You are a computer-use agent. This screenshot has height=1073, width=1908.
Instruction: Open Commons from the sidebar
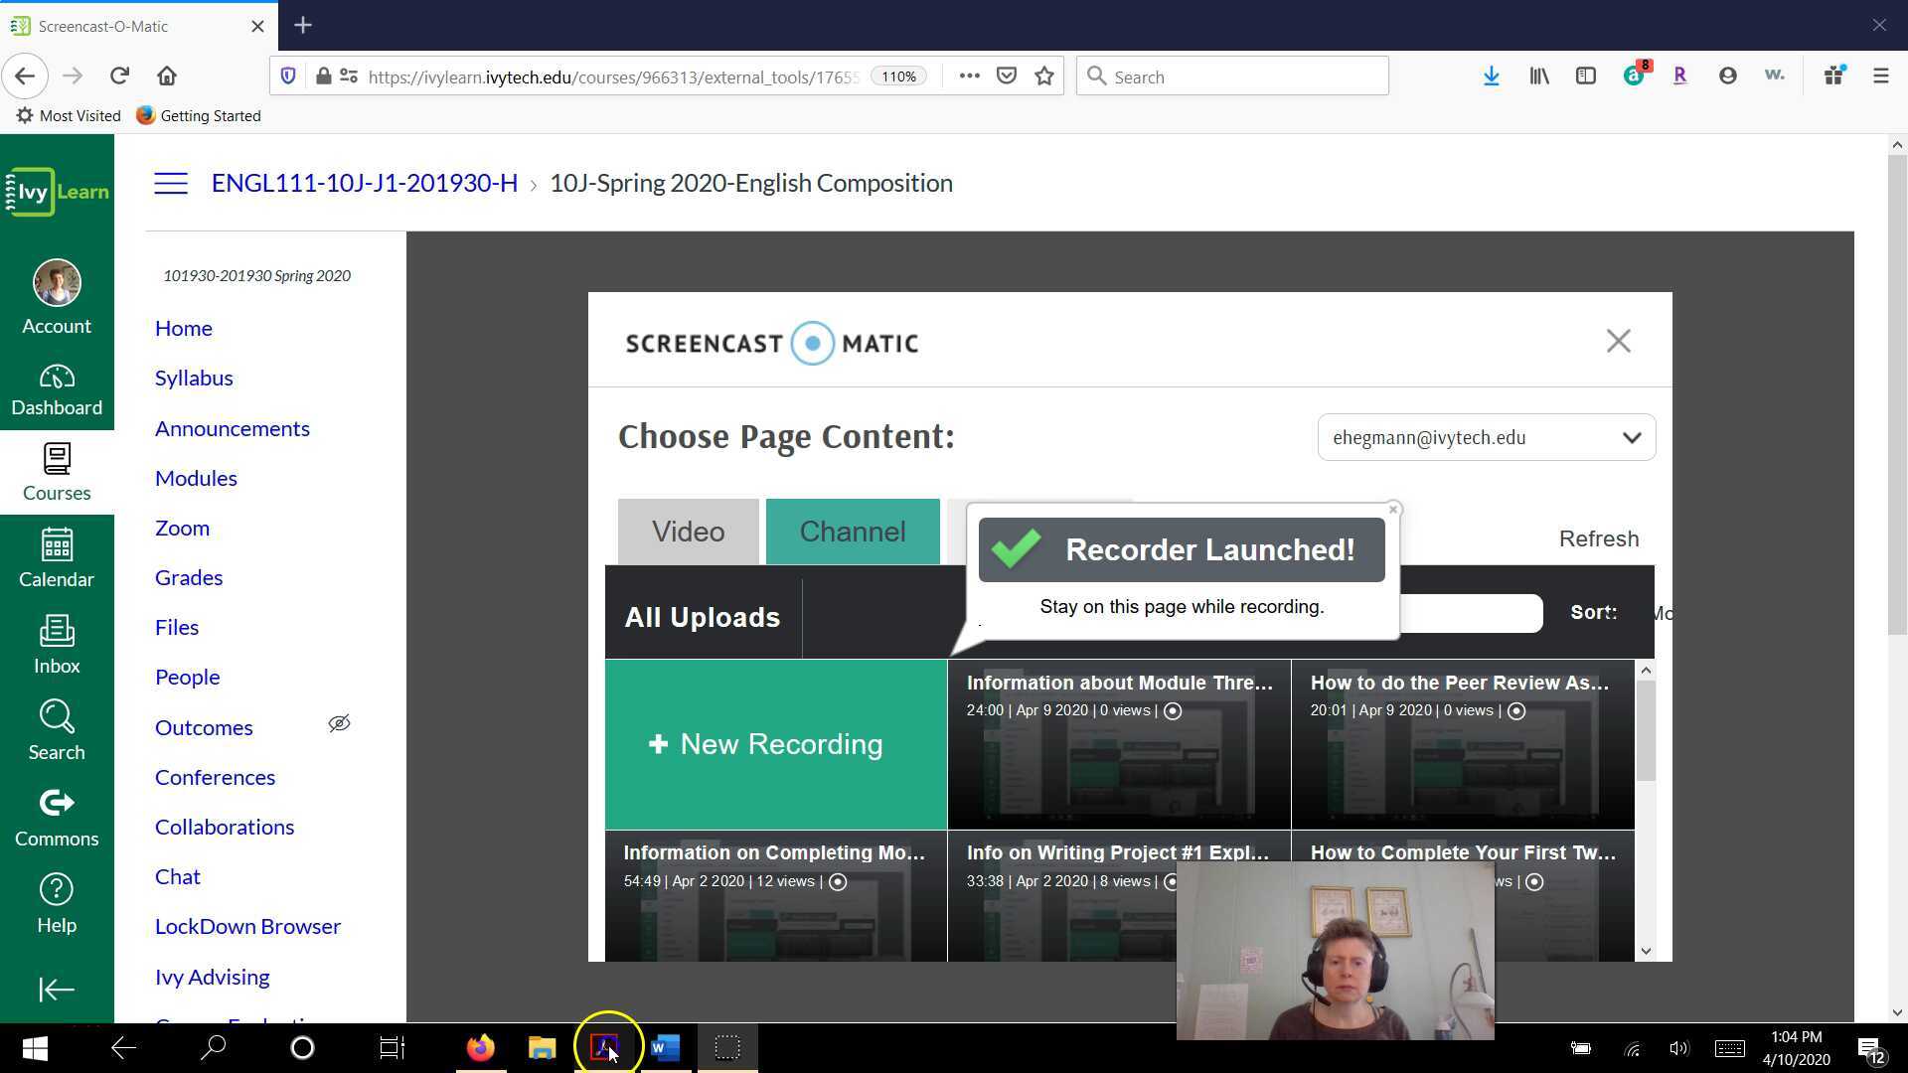(57, 818)
